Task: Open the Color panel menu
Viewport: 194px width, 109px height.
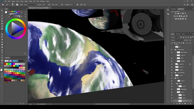Action: 26,9
